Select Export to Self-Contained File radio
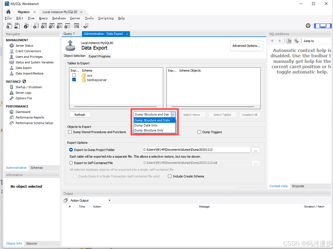Viewport: 333px width, 249px height. coord(71,163)
